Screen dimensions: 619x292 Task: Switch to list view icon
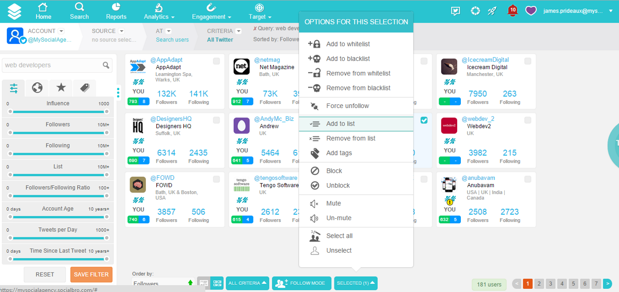[204, 283]
